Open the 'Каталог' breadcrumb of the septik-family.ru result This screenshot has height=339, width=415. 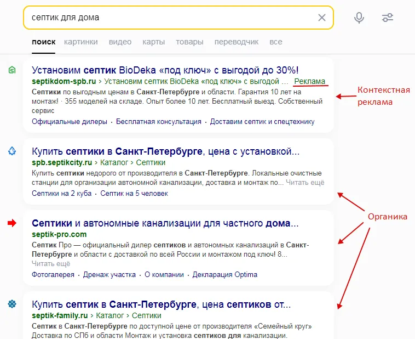pos(110,315)
